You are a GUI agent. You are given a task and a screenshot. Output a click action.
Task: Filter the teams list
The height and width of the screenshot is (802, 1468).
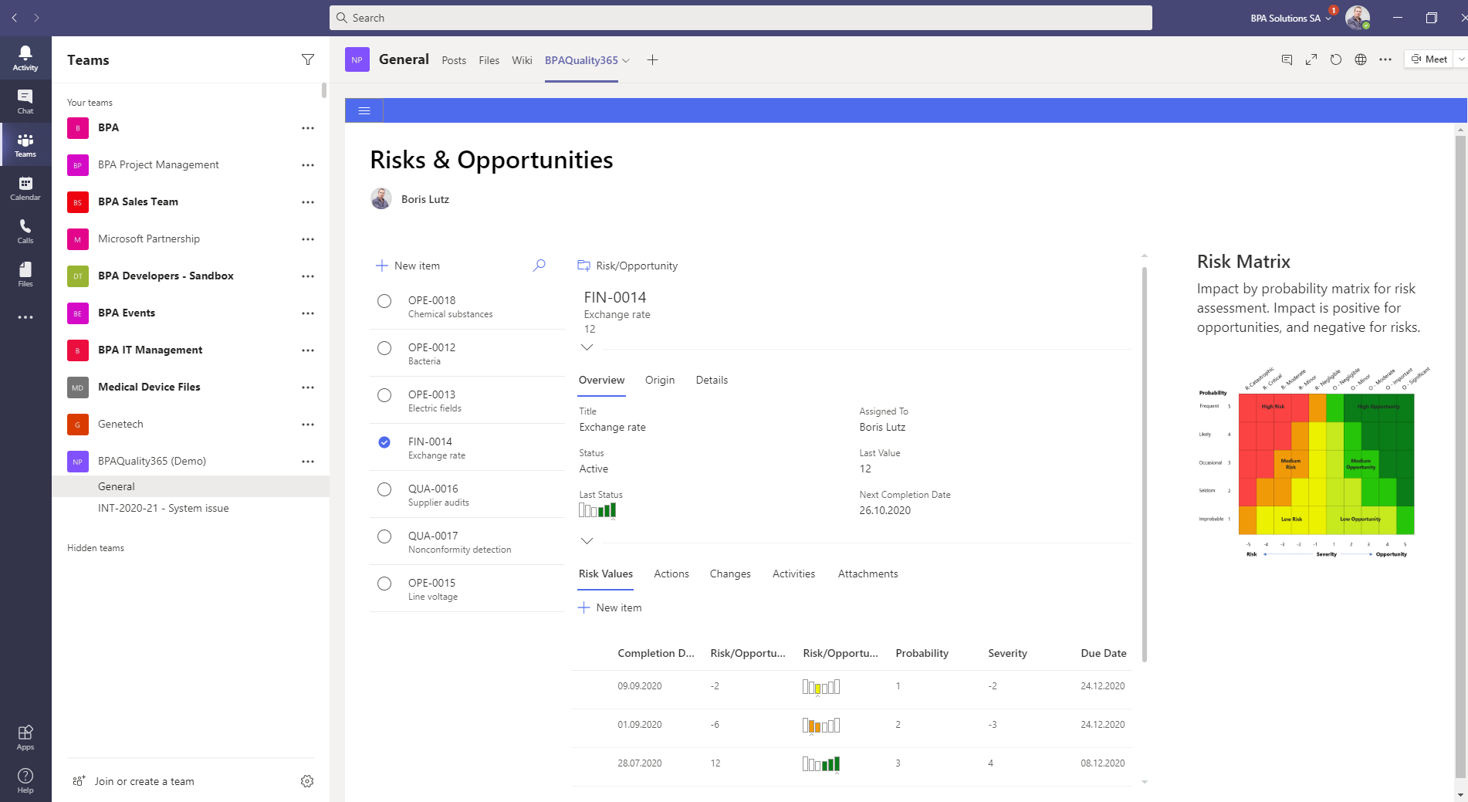(308, 59)
